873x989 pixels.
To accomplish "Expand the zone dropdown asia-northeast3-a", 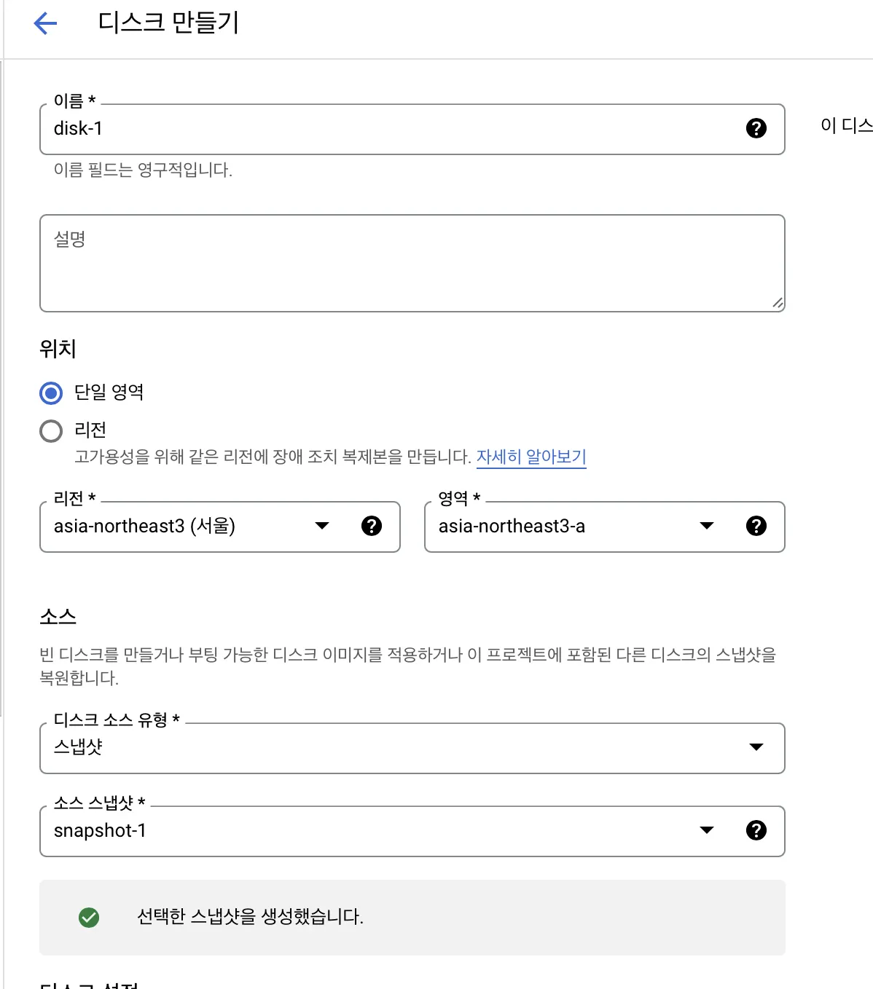I will [706, 527].
